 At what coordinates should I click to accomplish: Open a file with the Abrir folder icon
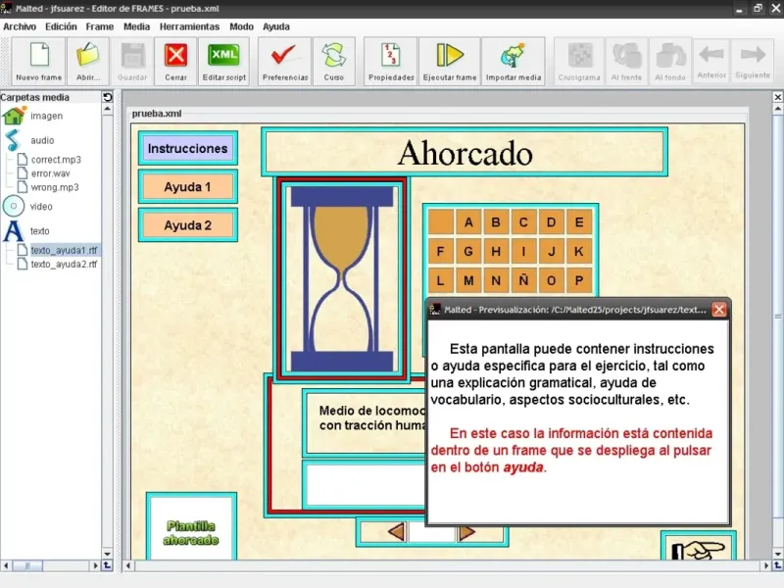click(88, 62)
